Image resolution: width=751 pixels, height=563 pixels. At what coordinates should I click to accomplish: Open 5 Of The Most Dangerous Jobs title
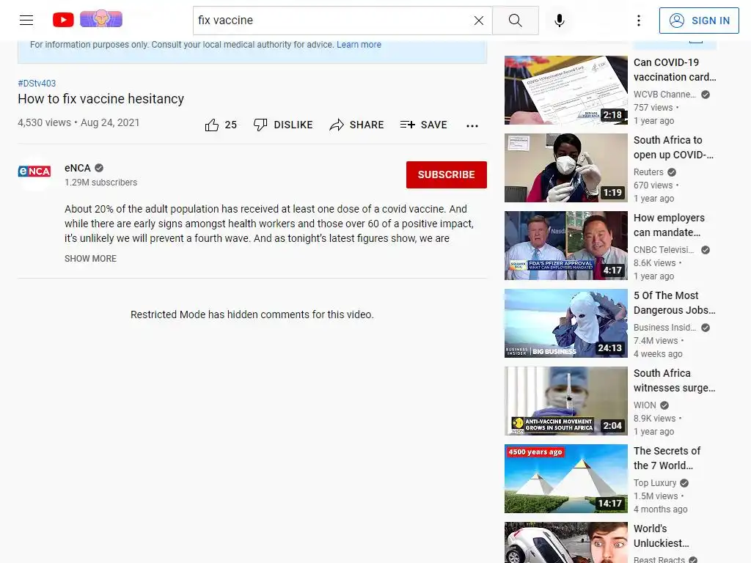[x=675, y=303]
